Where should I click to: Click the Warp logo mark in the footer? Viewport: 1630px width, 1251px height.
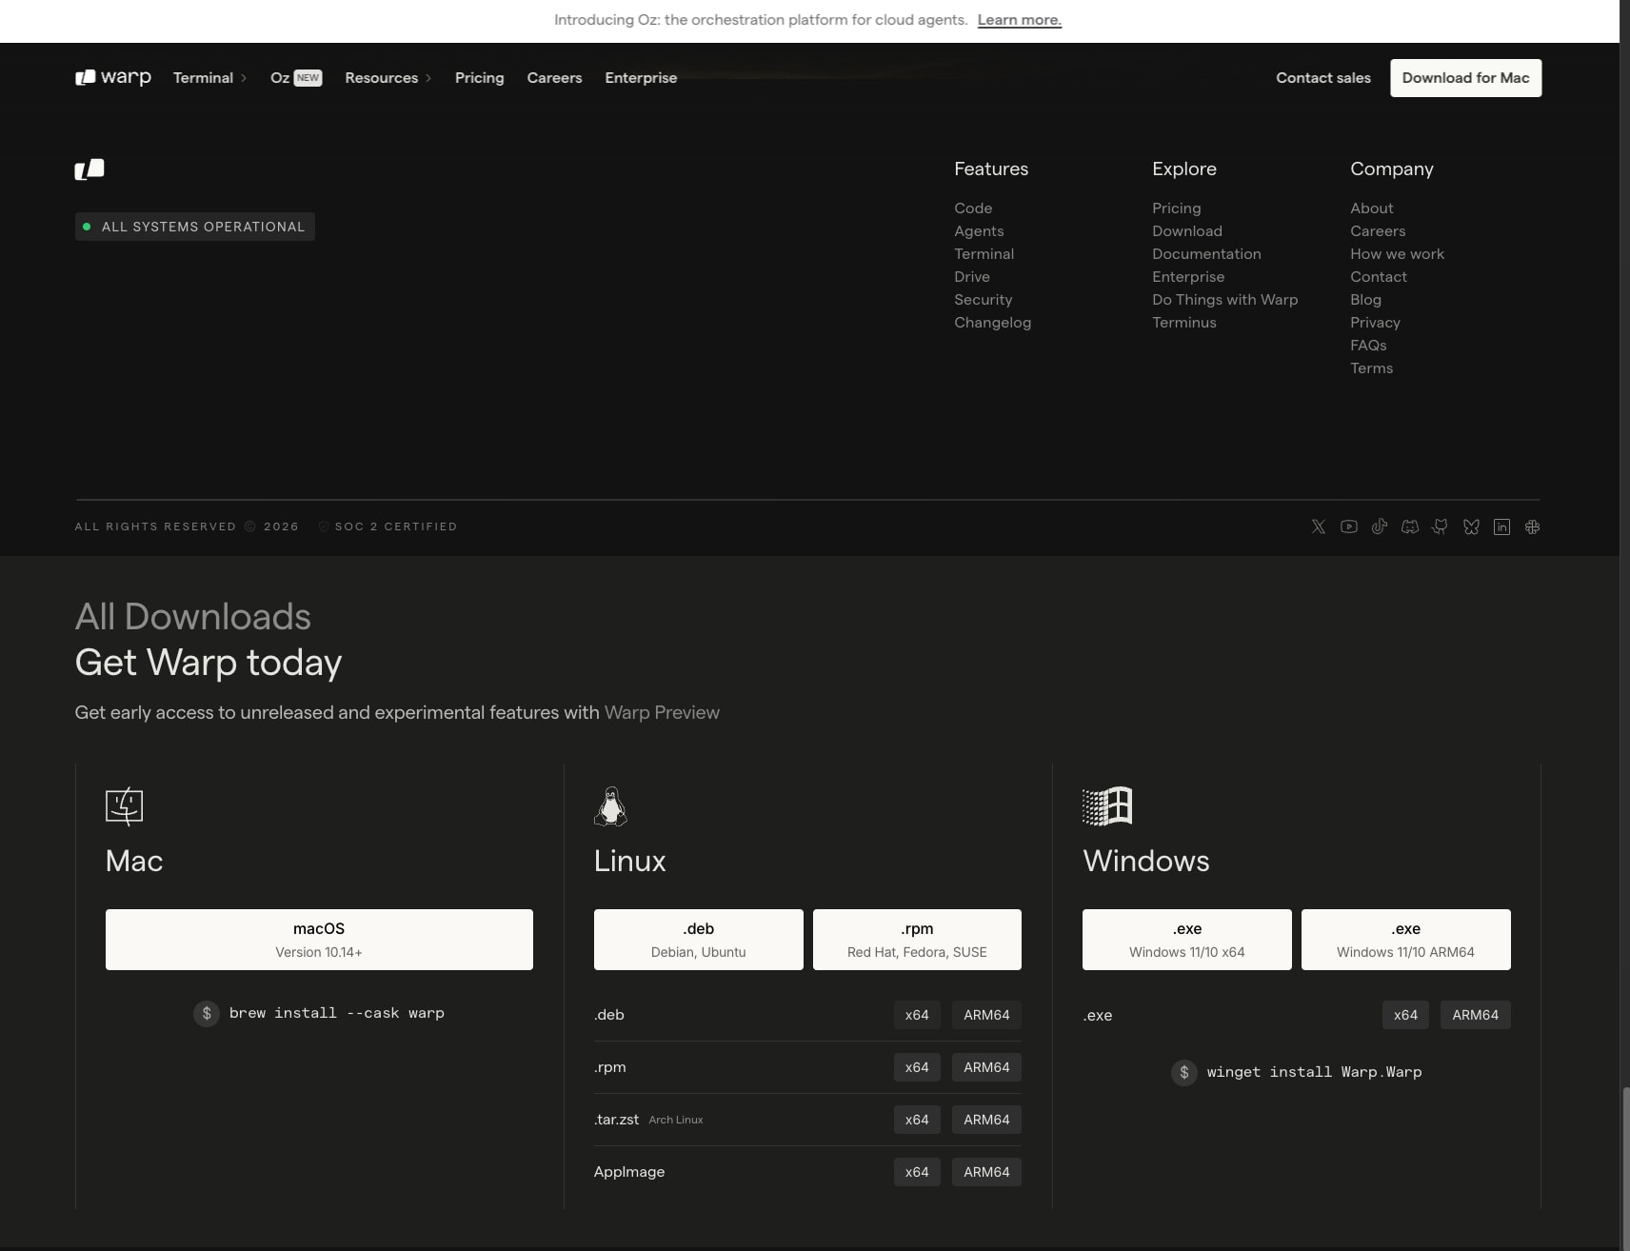coord(89,169)
